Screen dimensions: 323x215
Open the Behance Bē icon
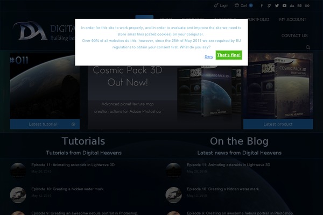click(x=299, y=5)
